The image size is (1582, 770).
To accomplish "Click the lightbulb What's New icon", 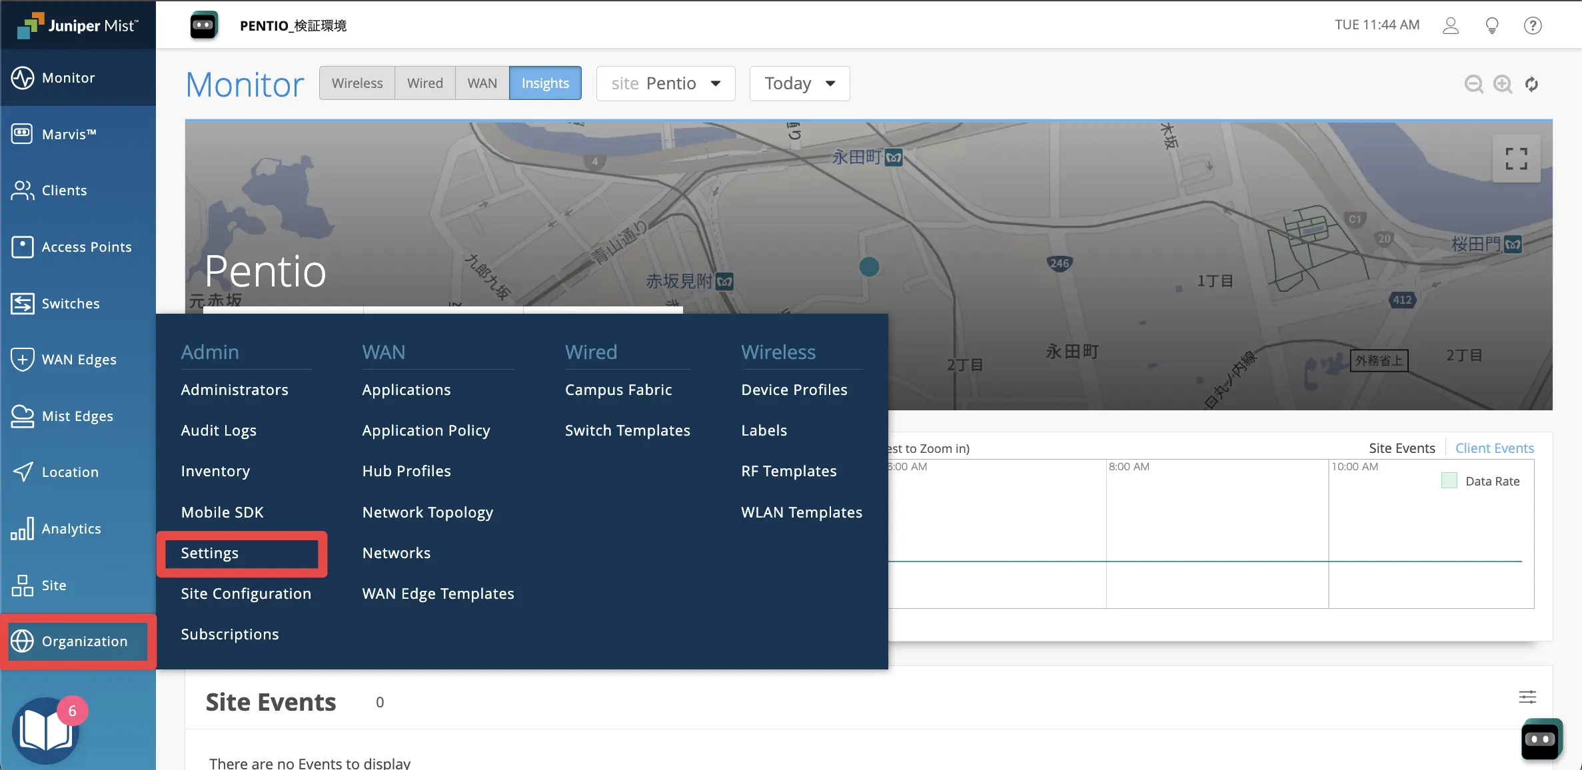I will click(x=1492, y=25).
